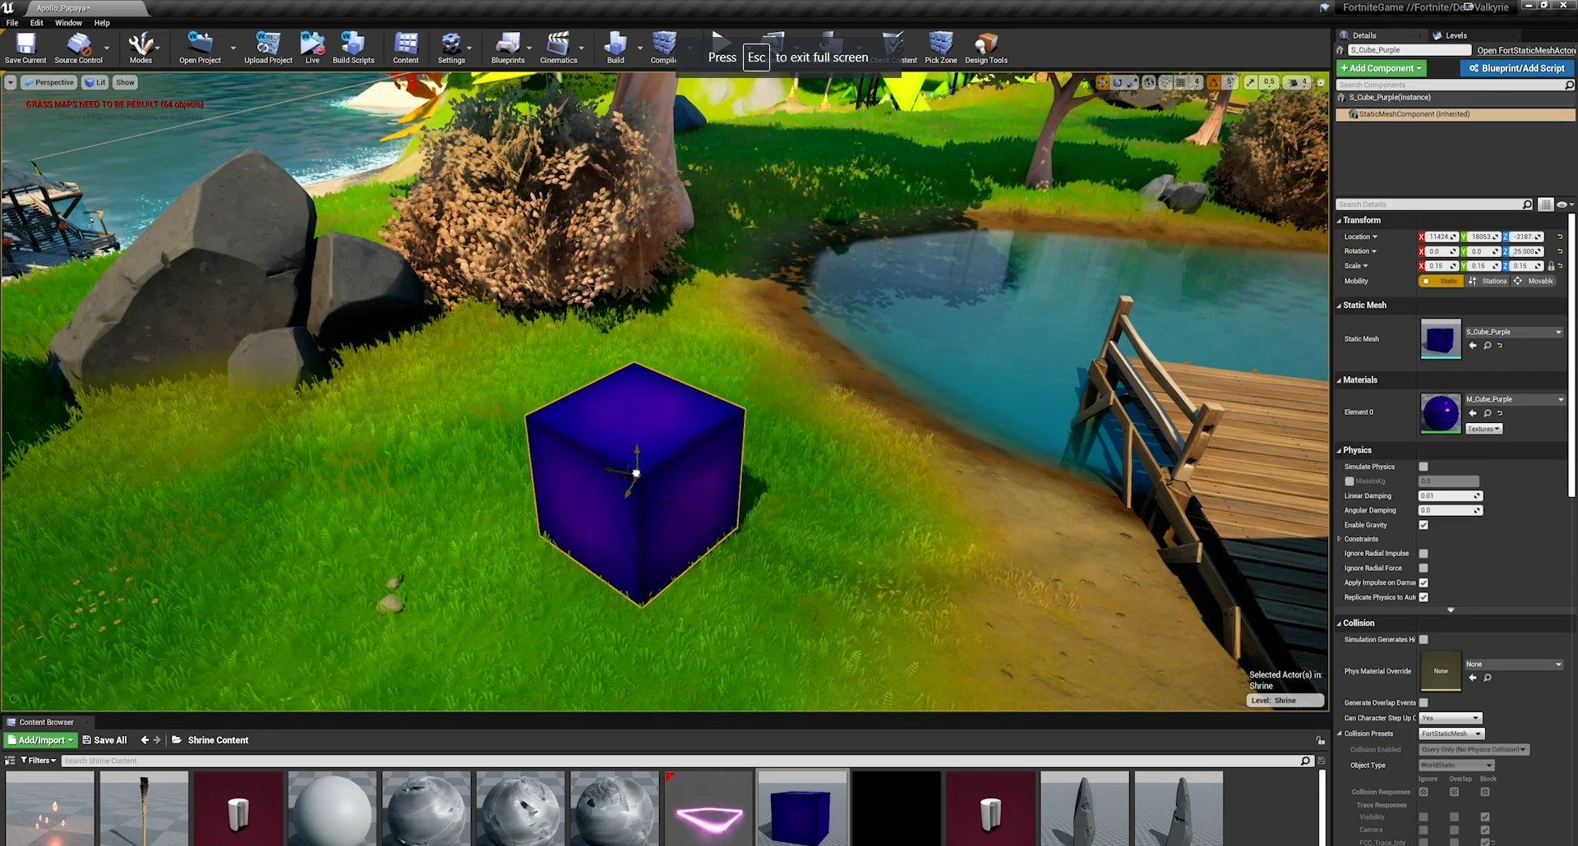Check the Ignore Radial Force checkbox
This screenshot has width=1578, height=846.
click(1423, 568)
